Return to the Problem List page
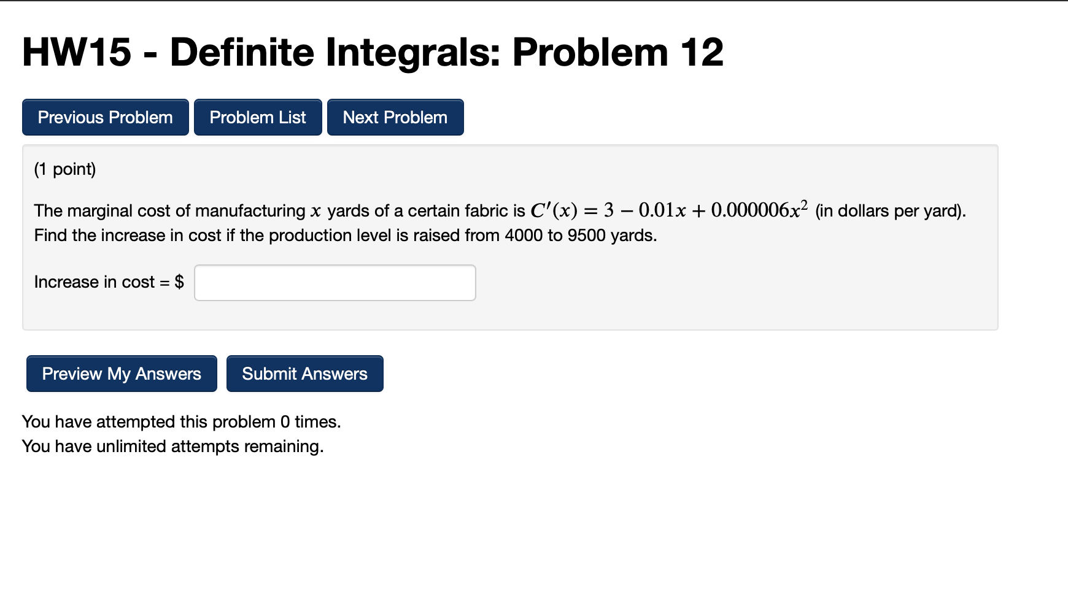 (x=257, y=117)
